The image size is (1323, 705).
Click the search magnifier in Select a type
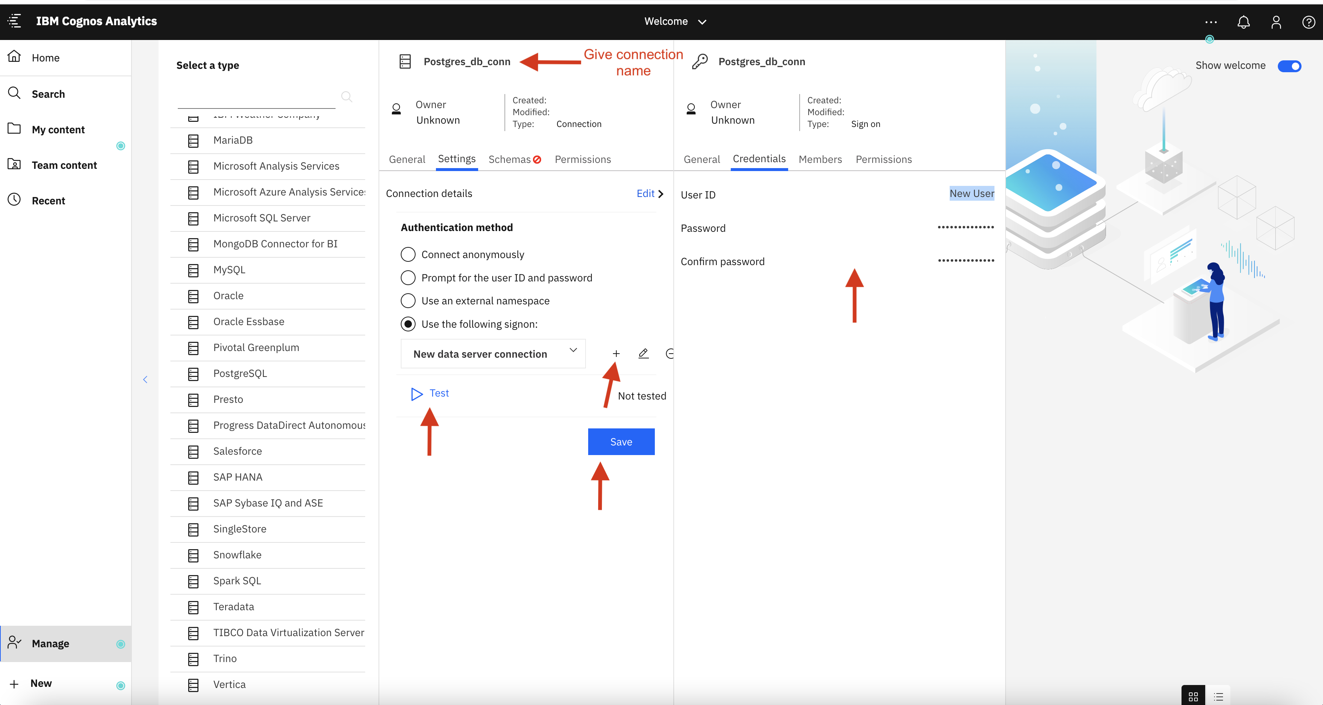pyautogui.click(x=347, y=97)
